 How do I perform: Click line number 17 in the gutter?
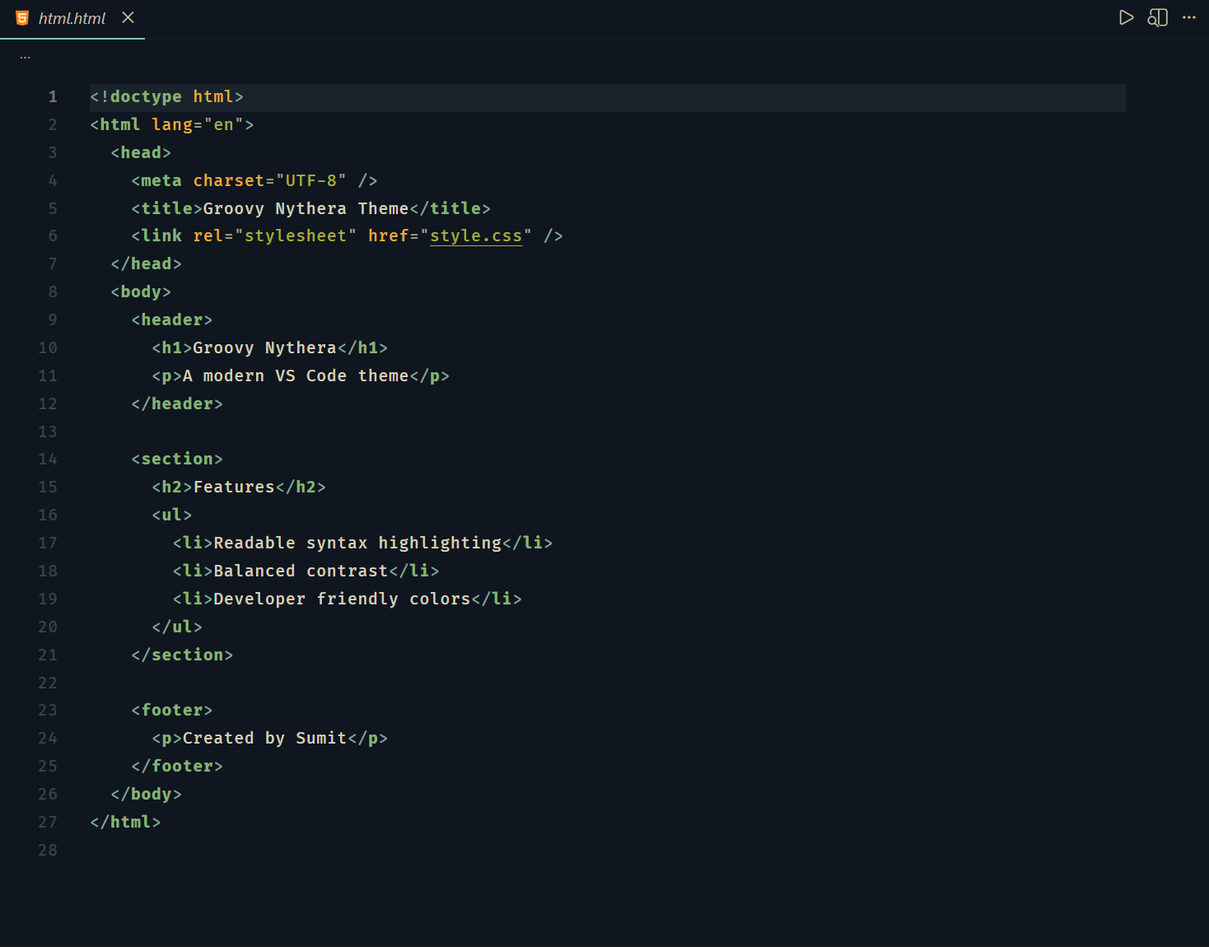47,543
